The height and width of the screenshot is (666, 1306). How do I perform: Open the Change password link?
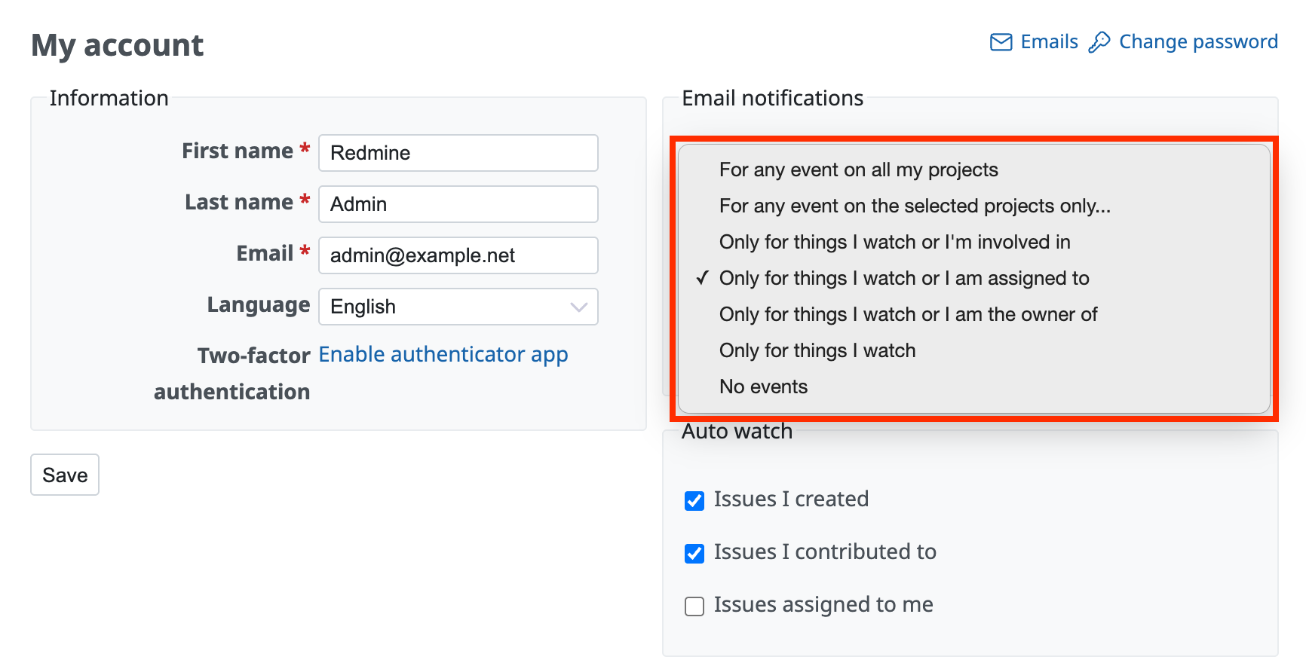(x=1198, y=42)
